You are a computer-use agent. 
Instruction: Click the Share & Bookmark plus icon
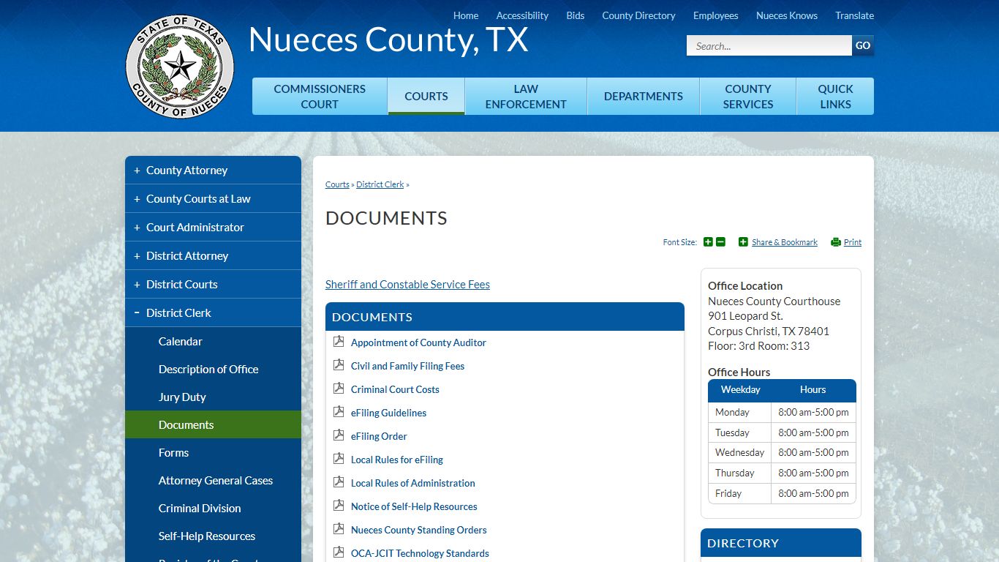[743, 242]
